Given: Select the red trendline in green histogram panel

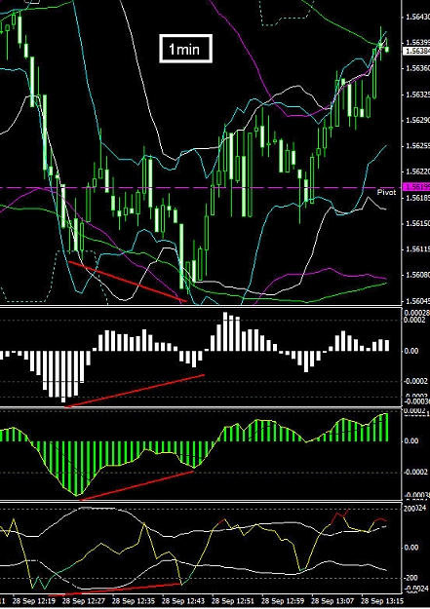Looking at the screenshot, I should point(137,485).
